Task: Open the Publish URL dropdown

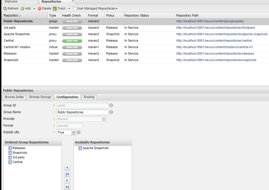Action: 73,132
